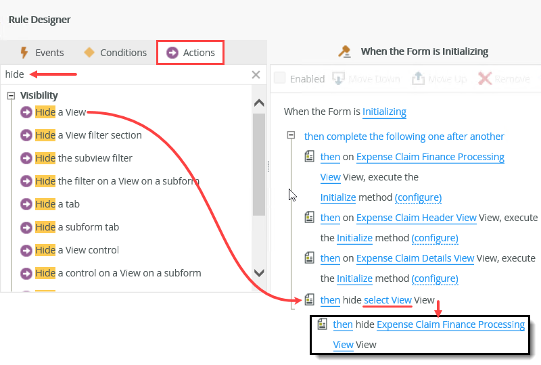Image resolution: width=541 pixels, height=365 pixels.
Task: Collapse the then complete the following block
Action: tap(291, 136)
